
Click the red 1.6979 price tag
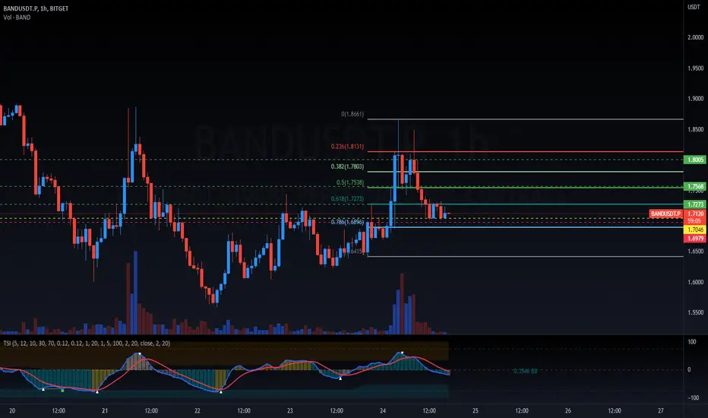[695, 238]
